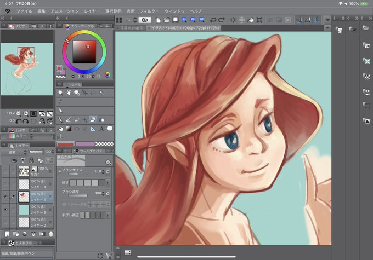Select the Text A tool

(x=101, y=129)
